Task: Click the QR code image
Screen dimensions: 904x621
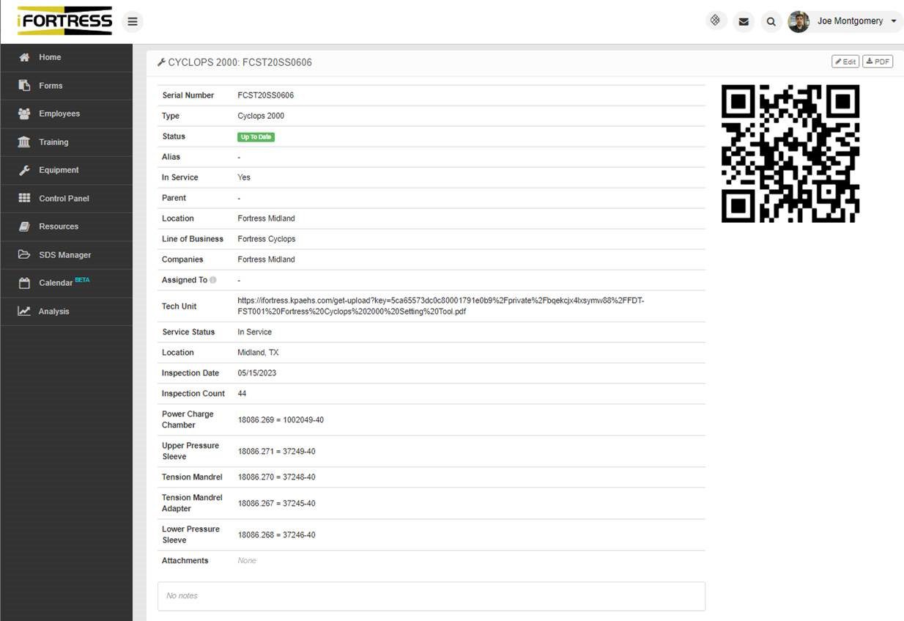Action: tap(790, 153)
